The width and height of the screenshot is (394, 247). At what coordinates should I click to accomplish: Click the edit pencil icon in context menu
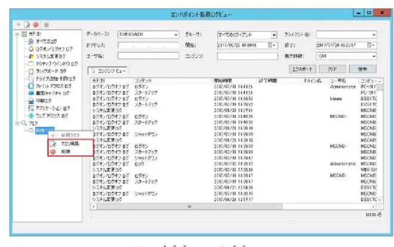[53, 143]
